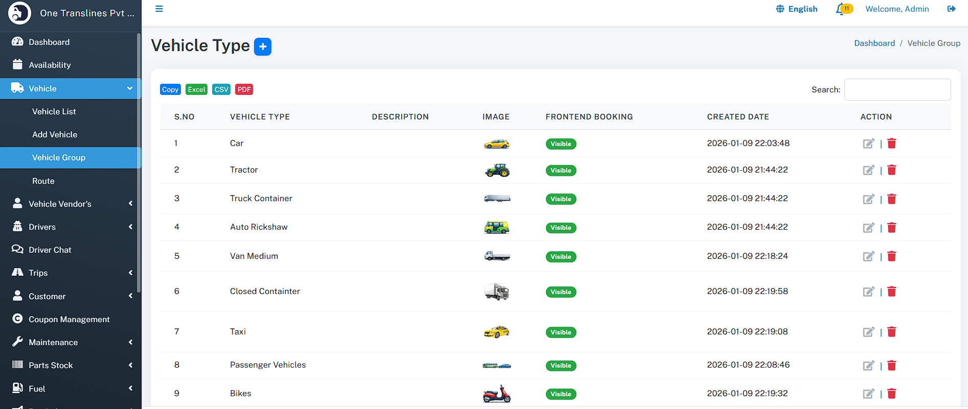Screen dimensions: 968x409
Task: Click the plus icon to add vehicle type
Action: click(263, 46)
